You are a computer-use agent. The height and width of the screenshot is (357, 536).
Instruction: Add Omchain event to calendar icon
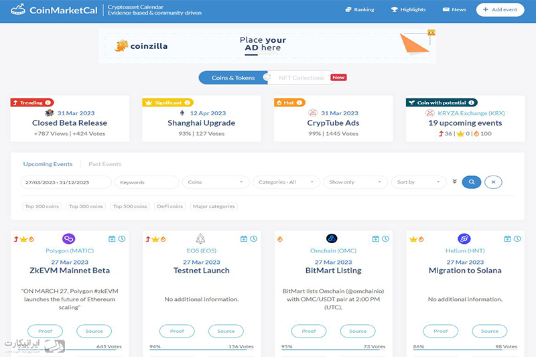coord(376,239)
